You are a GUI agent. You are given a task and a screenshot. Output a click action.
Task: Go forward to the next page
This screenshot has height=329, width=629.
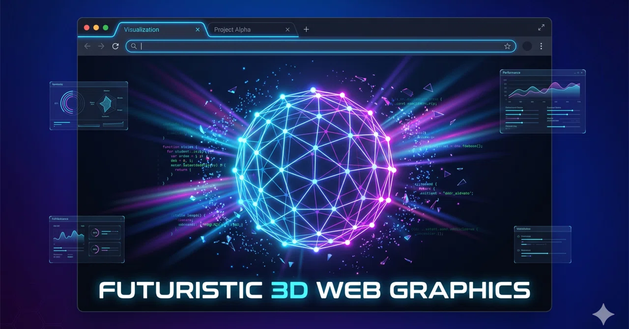101,46
